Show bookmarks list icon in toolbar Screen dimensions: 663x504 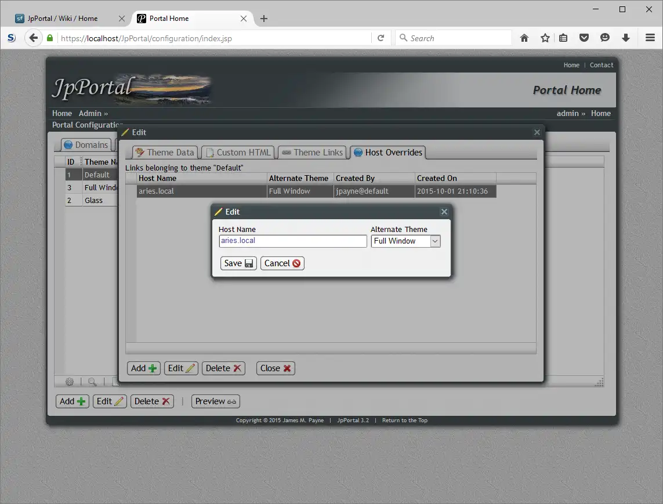click(x=563, y=38)
